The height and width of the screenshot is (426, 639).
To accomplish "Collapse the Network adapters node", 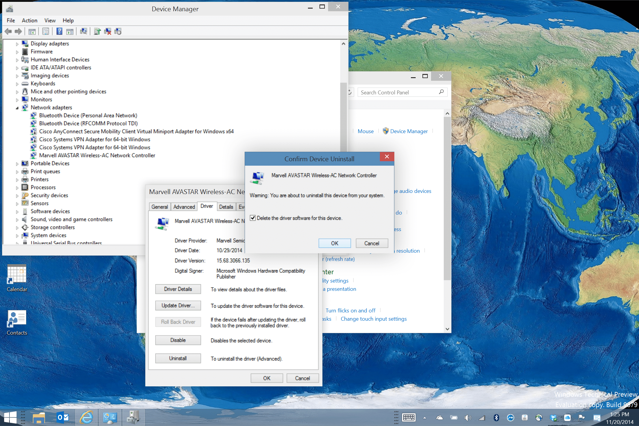I will tap(17, 108).
